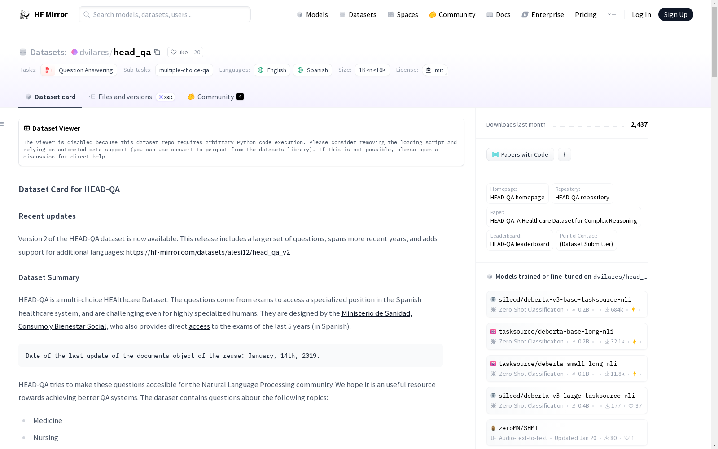Open the Community tab

(x=215, y=97)
